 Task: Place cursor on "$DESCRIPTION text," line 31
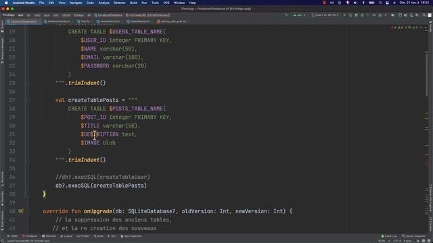(109, 134)
